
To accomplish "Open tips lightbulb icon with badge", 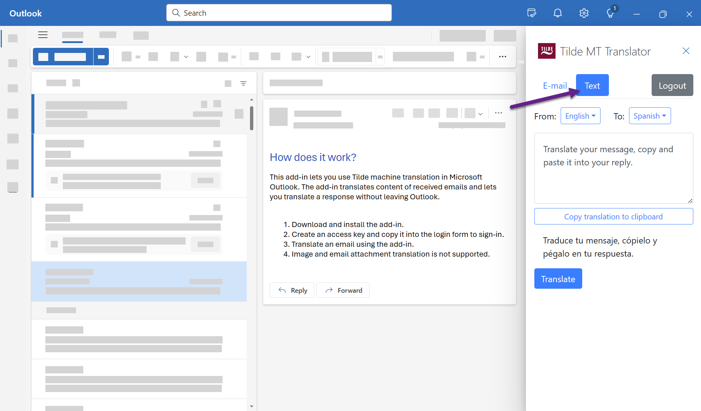I will click(611, 13).
